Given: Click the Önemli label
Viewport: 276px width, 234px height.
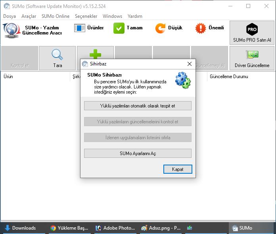Looking at the screenshot, I should [x=216, y=28].
